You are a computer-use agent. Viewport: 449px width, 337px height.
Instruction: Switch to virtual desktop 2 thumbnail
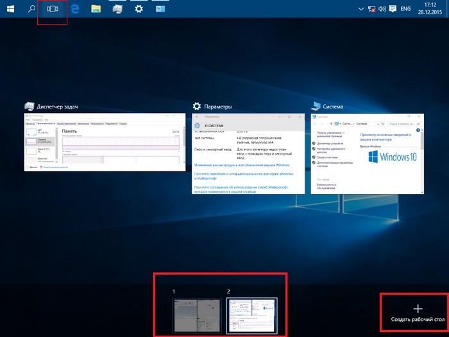252,316
